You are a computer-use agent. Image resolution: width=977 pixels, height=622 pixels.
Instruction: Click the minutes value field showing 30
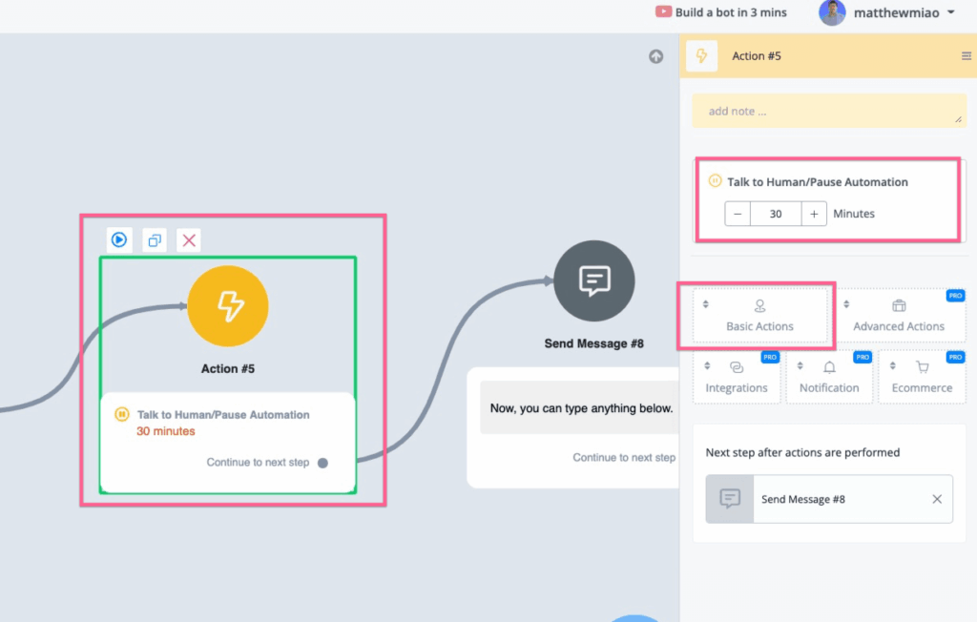tap(776, 214)
